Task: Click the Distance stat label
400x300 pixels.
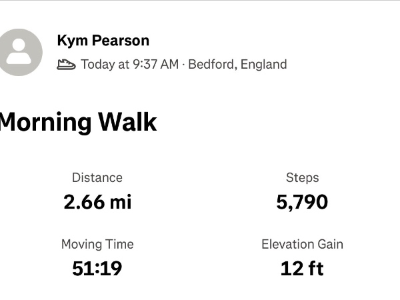Action: 97,178
